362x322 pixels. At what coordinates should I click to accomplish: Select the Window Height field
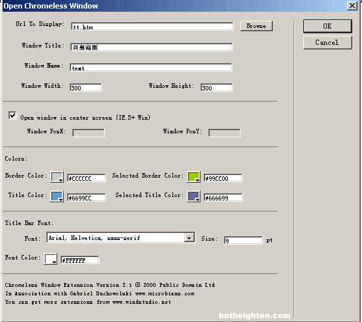click(x=217, y=87)
